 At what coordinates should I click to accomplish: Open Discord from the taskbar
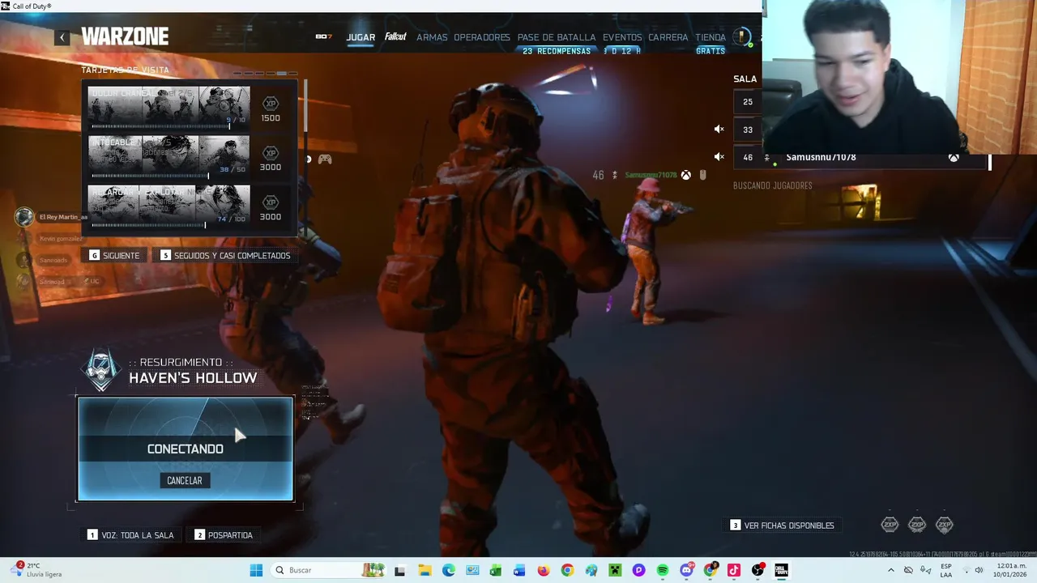[686, 570]
